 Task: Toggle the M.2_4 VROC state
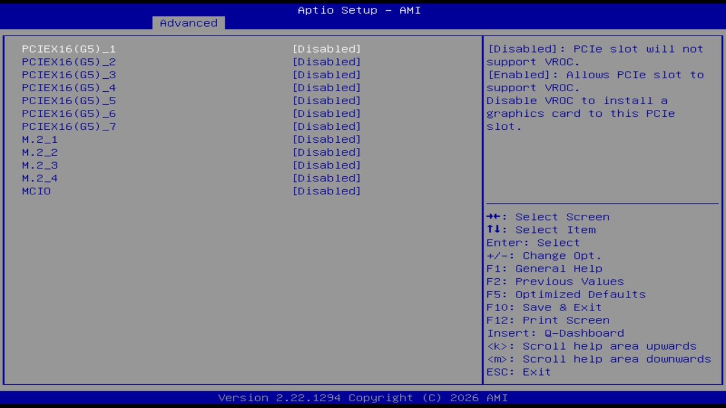tap(327, 178)
